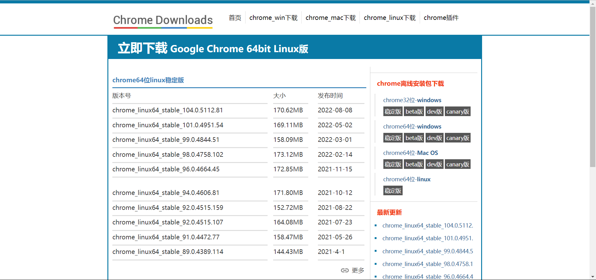Select beta版 under chrome64位-Mac OS
This screenshot has height=280, width=596.
[x=414, y=164]
